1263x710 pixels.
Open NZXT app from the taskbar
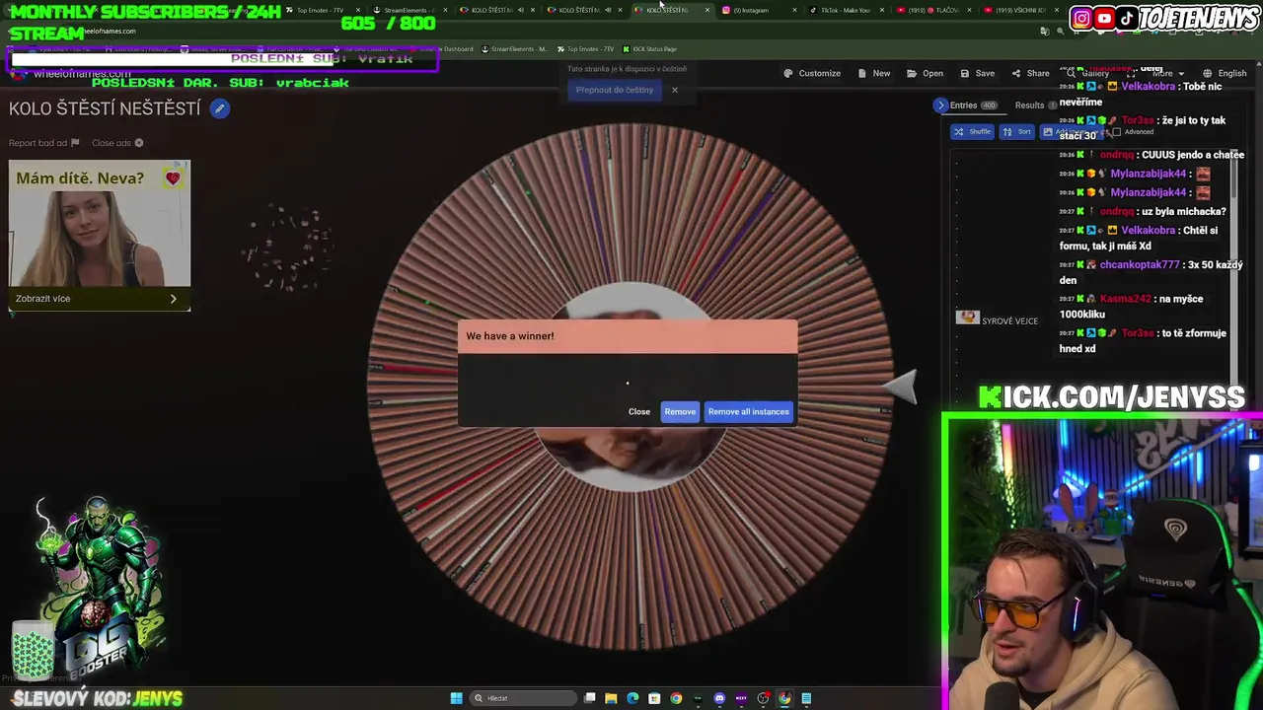pyautogui.click(x=741, y=698)
